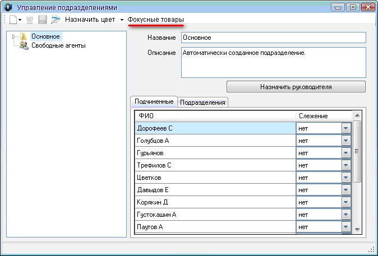Viewport: 378px width, 256px height.
Task: Select the Голубцов А row name cell
Action: point(215,141)
